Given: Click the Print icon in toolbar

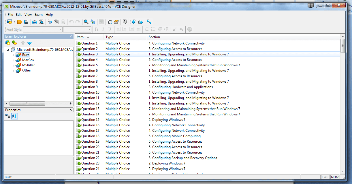Looking at the screenshot, I should pyautogui.click(x=35, y=22).
